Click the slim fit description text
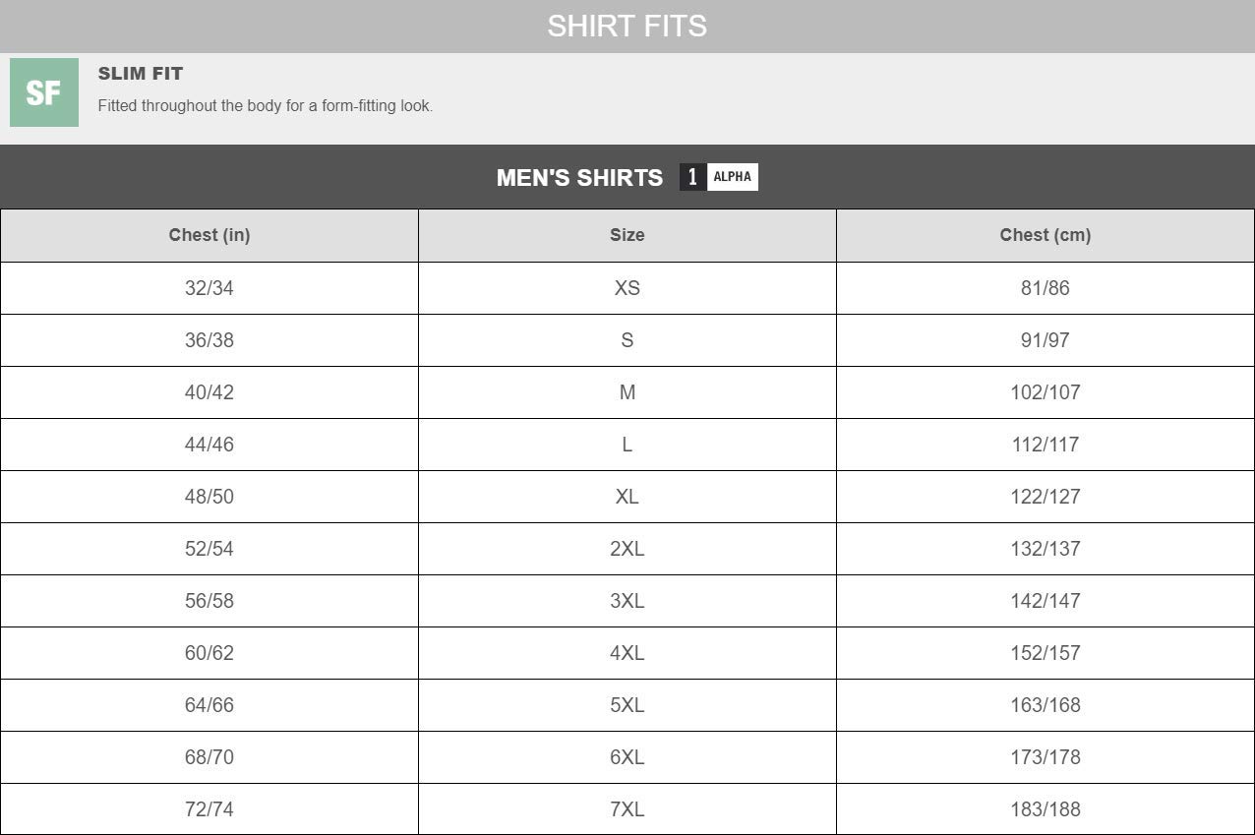The image size is (1255, 835). [x=266, y=105]
